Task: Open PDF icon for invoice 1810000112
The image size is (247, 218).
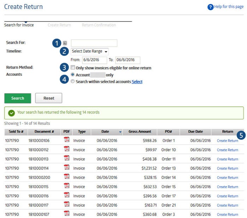Action: pyautogui.click(x=66, y=149)
